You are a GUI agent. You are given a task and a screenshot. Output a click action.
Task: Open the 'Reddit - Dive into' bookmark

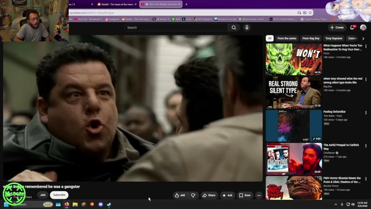pos(136,19)
